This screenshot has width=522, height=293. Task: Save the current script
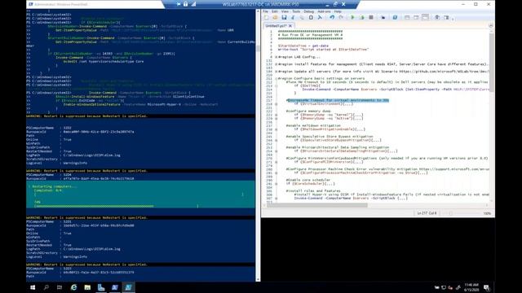[284, 17]
